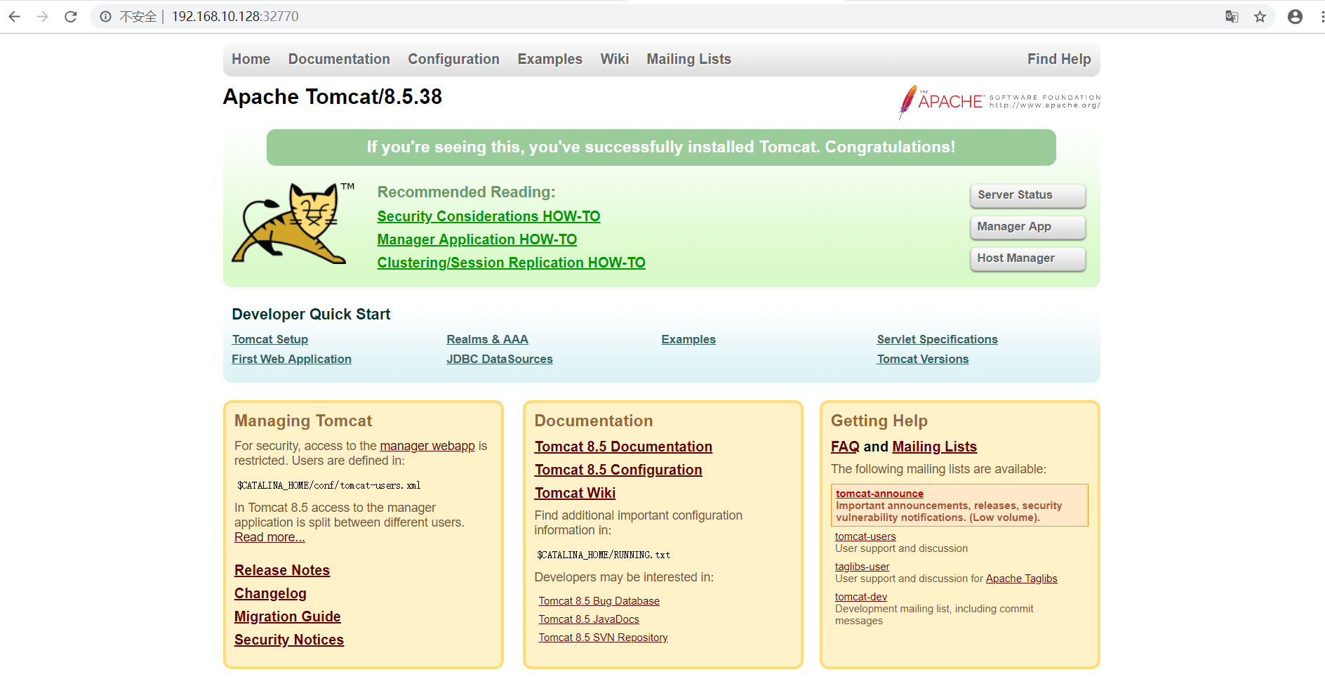Image resolution: width=1325 pixels, height=686 pixels.
Task: Open Tomcat 8.5 Bug Database link
Action: pos(599,601)
